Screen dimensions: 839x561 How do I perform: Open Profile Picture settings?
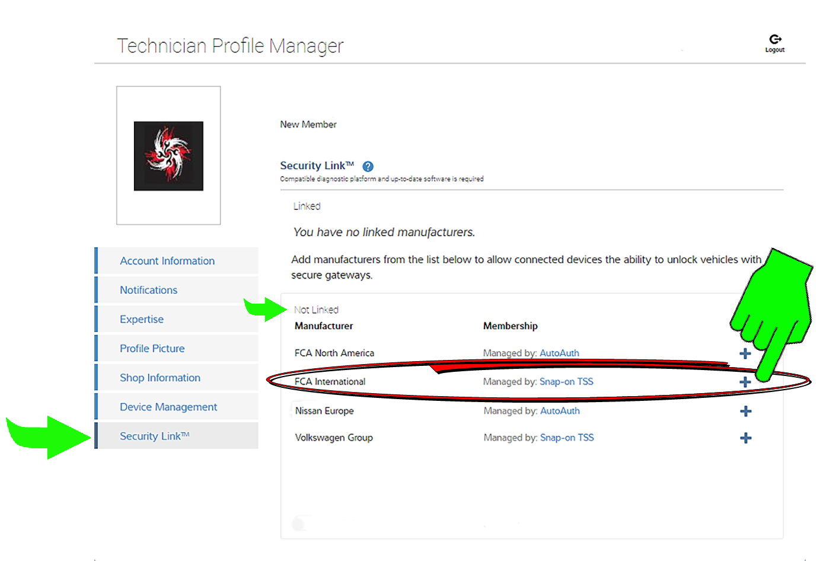152,349
